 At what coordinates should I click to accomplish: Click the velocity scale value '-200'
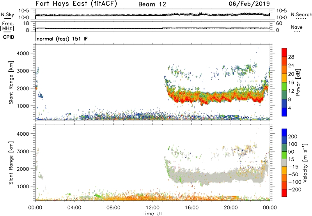coord(294,189)
